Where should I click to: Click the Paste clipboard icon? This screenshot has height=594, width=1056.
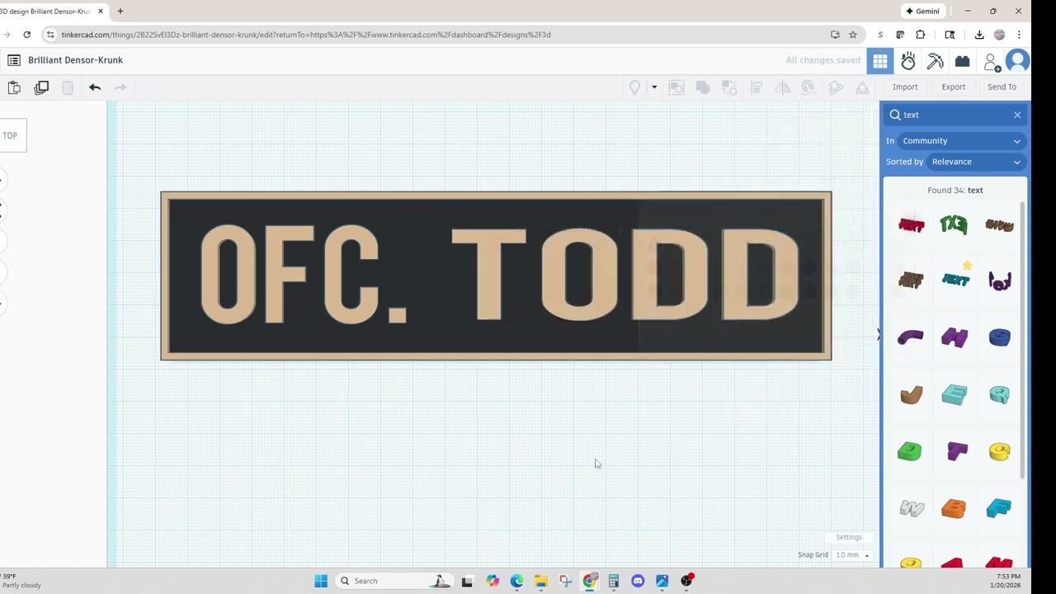14,87
